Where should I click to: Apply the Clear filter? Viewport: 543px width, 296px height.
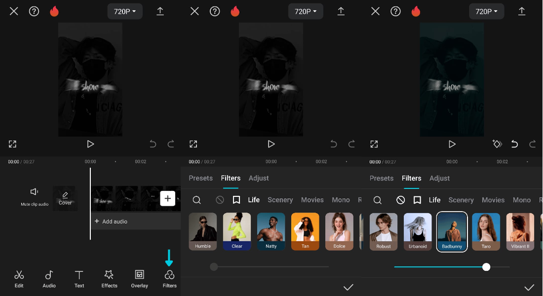coord(237,231)
